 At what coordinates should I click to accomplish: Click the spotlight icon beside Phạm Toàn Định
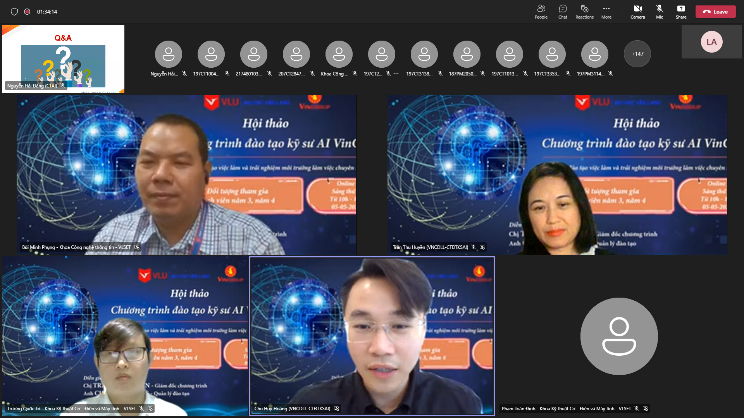point(645,409)
